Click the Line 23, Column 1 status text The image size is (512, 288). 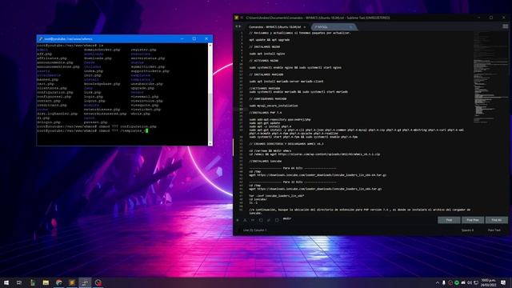(254, 230)
